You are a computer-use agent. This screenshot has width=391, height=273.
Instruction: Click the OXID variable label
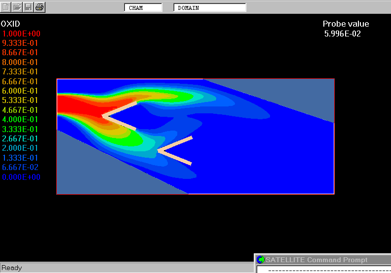(10, 24)
